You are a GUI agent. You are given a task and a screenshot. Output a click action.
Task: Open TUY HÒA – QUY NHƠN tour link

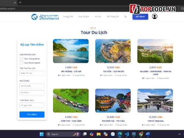(113, 71)
